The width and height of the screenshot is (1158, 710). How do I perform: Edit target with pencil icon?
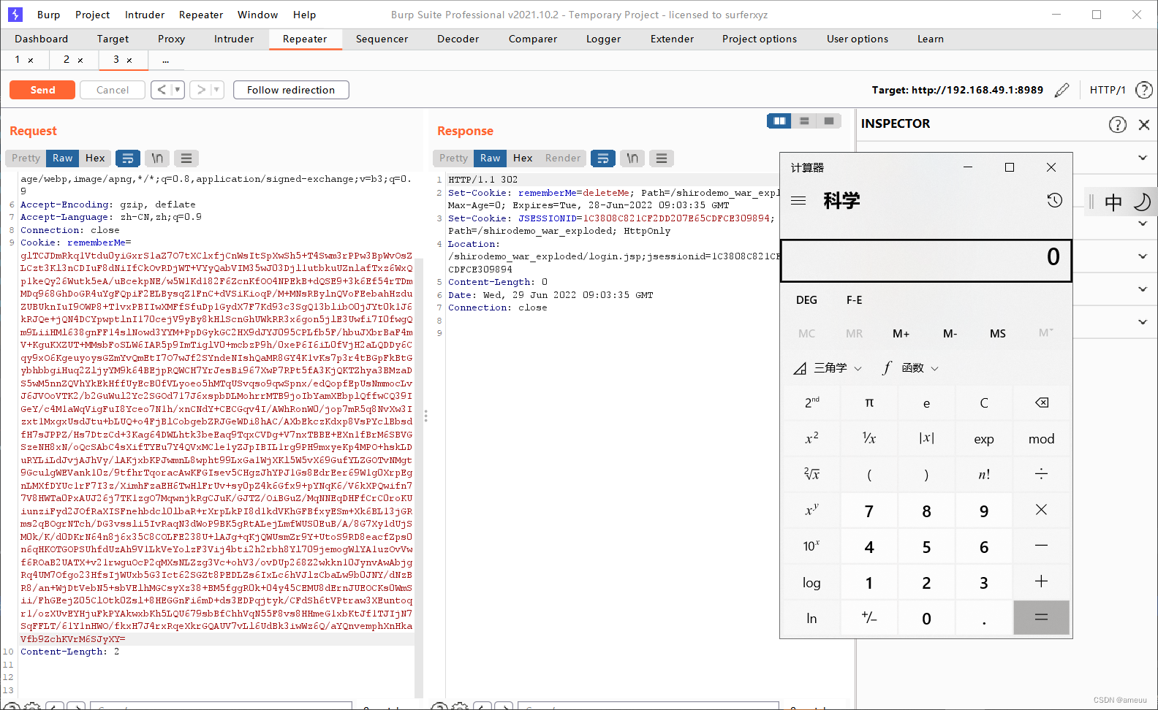[x=1062, y=90]
